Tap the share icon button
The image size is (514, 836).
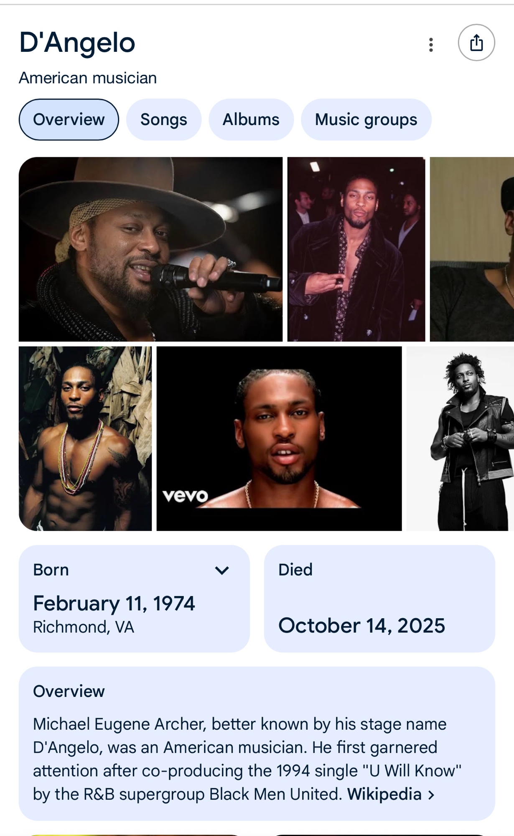(x=476, y=43)
